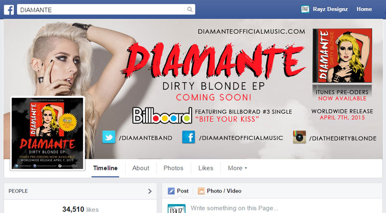The height and width of the screenshot is (213, 386).
Task: Select the Likes tab
Action: (206, 168)
